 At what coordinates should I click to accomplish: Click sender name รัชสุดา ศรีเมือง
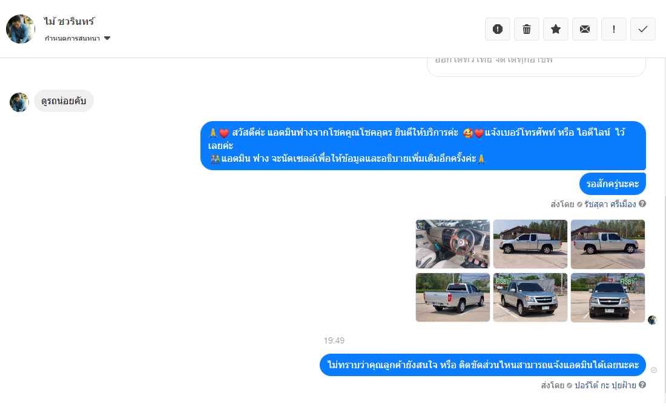[x=610, y=204]
